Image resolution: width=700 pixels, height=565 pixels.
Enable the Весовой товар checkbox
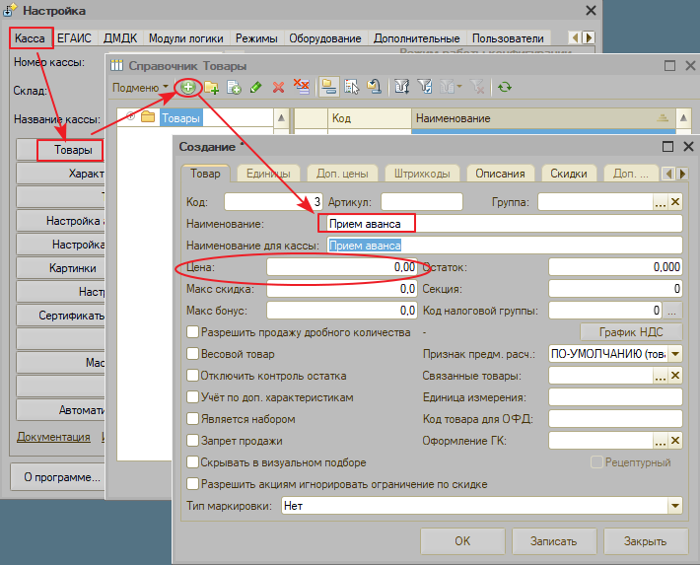(x=192, y=354)
